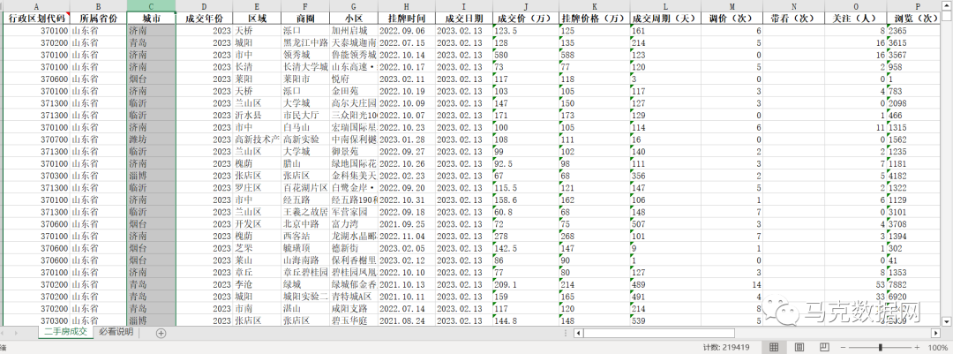Image resolution: width=953 pixels, height=354 pixels.
Task: Select the cell containing 军营家园
Action: (353, 212)
